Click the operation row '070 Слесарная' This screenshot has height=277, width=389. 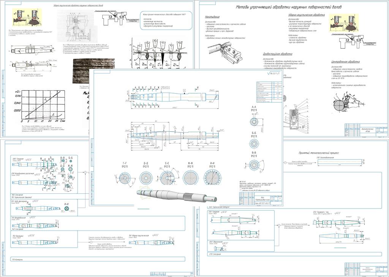[x=294, y=254]
